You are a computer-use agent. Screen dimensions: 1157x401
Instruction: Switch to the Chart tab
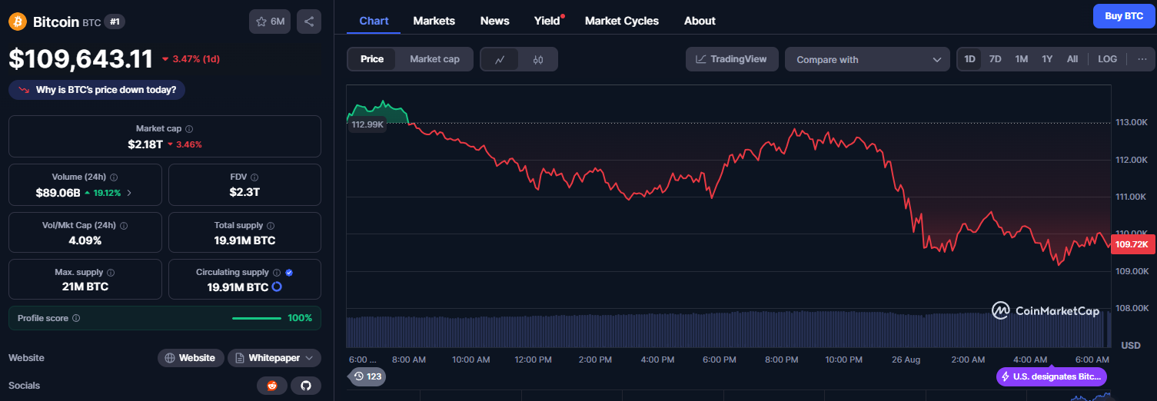[x=374, y=21]
